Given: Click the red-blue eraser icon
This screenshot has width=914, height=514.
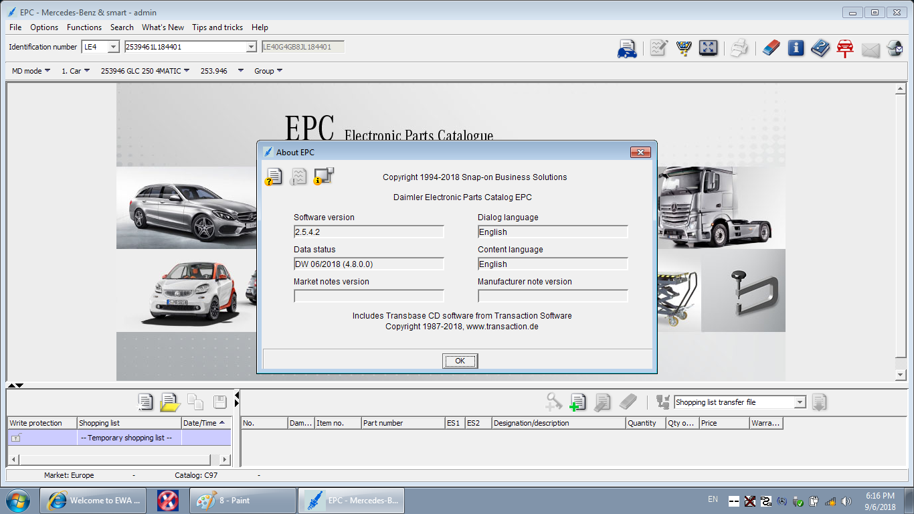Looking at the screenshot, I should tap(771, 48).
